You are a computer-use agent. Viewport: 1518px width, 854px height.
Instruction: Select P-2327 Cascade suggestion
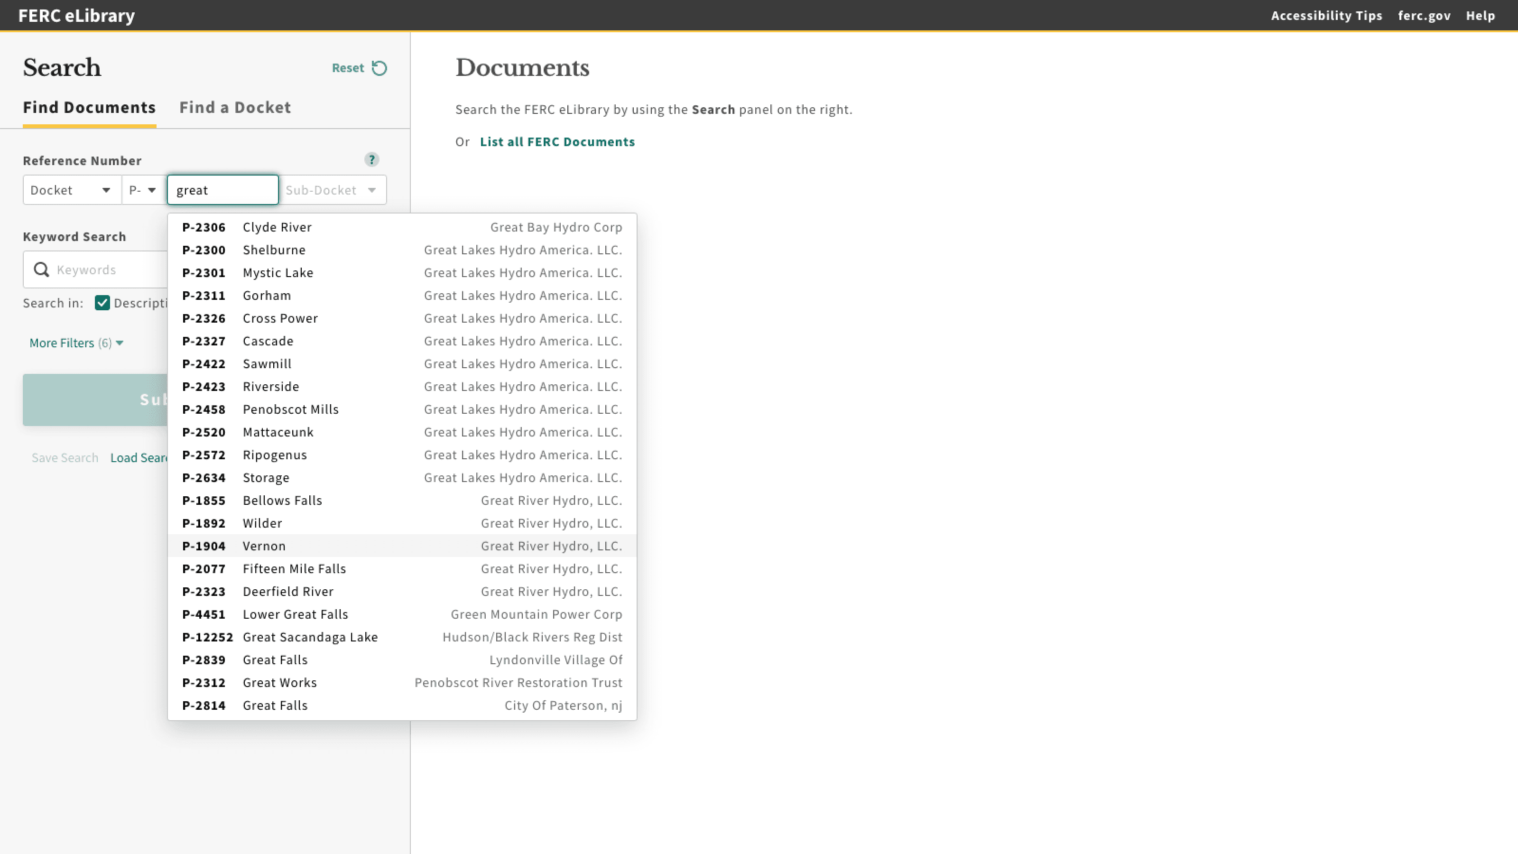point(402,341)
